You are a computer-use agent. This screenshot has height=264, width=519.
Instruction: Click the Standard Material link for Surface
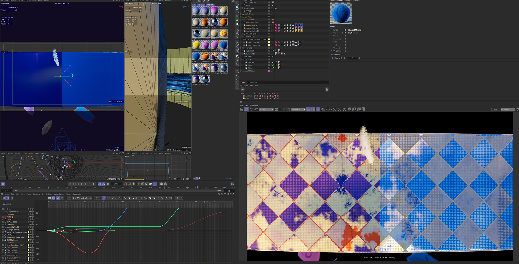pos(355,30)
